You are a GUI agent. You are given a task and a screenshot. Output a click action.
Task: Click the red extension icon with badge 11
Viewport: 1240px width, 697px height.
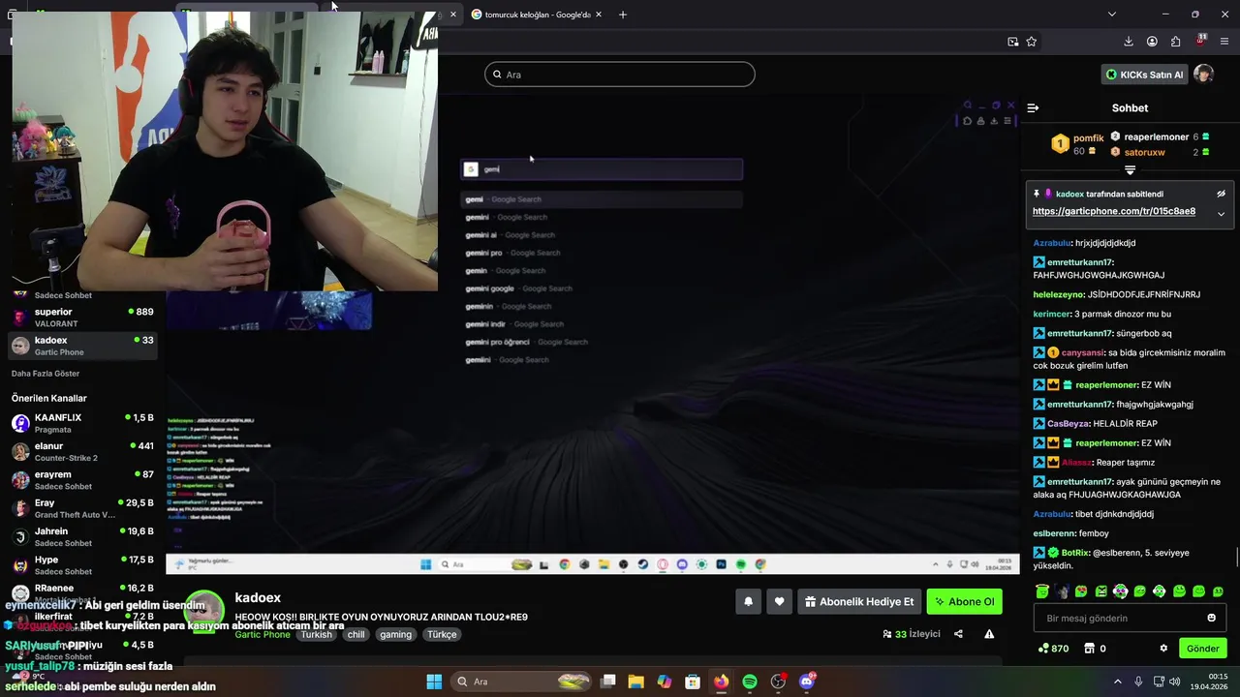tap(1200, 41)
